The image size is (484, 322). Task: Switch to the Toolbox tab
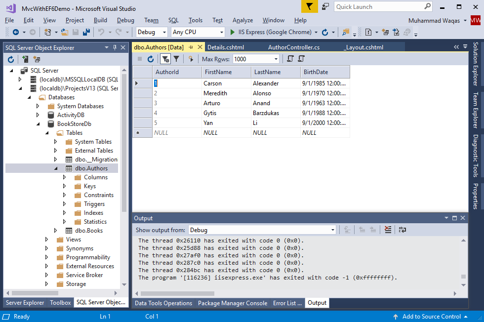click(60, 303)
